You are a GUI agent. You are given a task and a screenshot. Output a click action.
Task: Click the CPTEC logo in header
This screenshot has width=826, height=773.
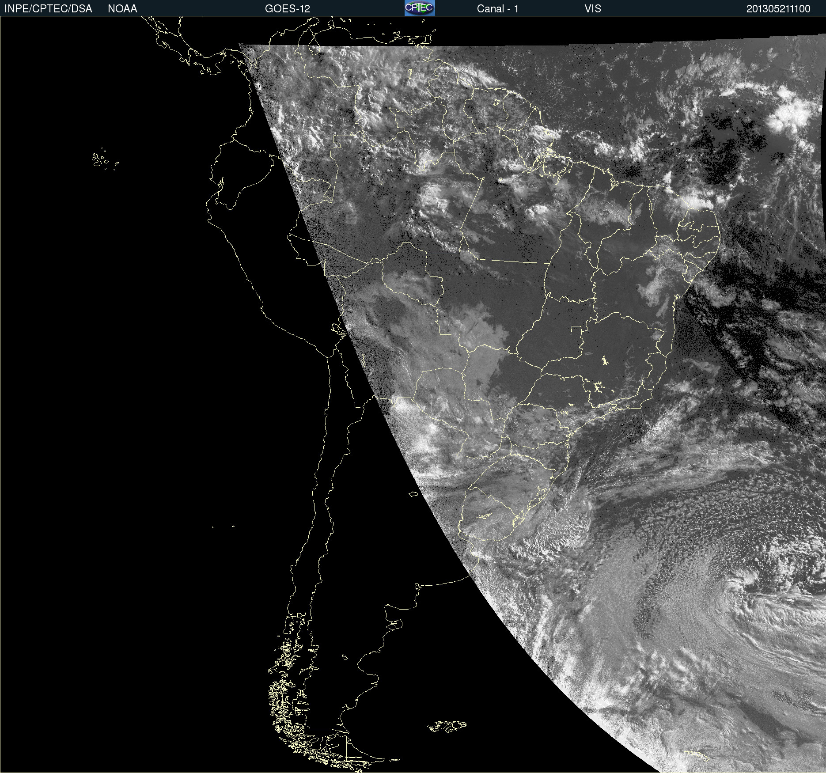point(420,8)
